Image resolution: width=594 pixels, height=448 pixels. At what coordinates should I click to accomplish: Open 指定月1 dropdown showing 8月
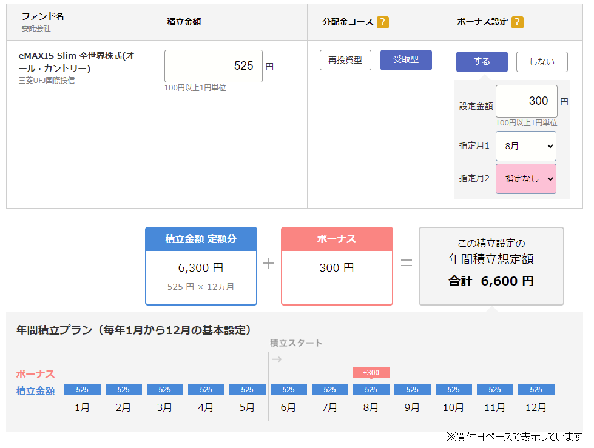point(526,146)
